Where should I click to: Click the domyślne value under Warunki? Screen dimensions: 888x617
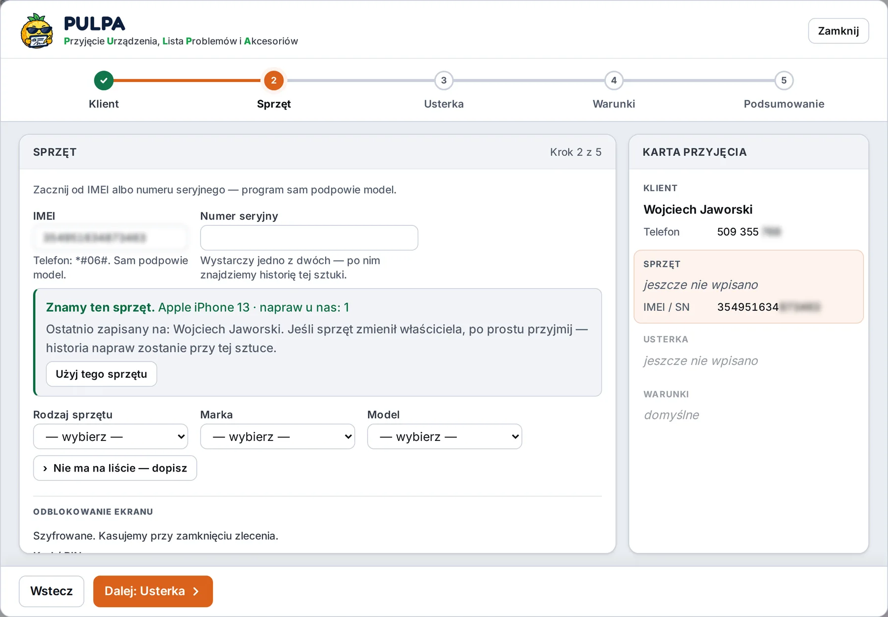coord(671,415)
